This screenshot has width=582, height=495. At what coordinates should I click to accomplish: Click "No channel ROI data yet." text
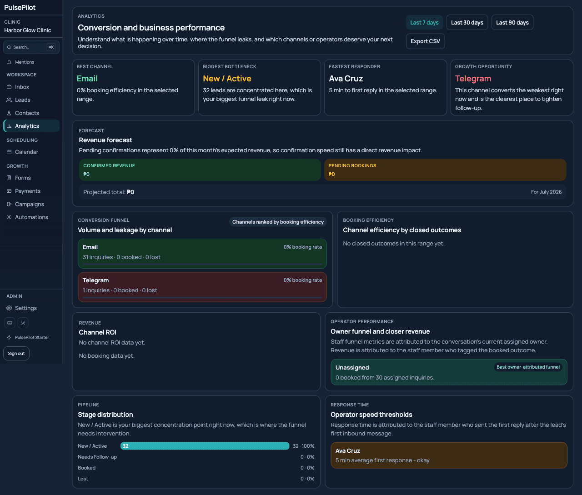112,343
